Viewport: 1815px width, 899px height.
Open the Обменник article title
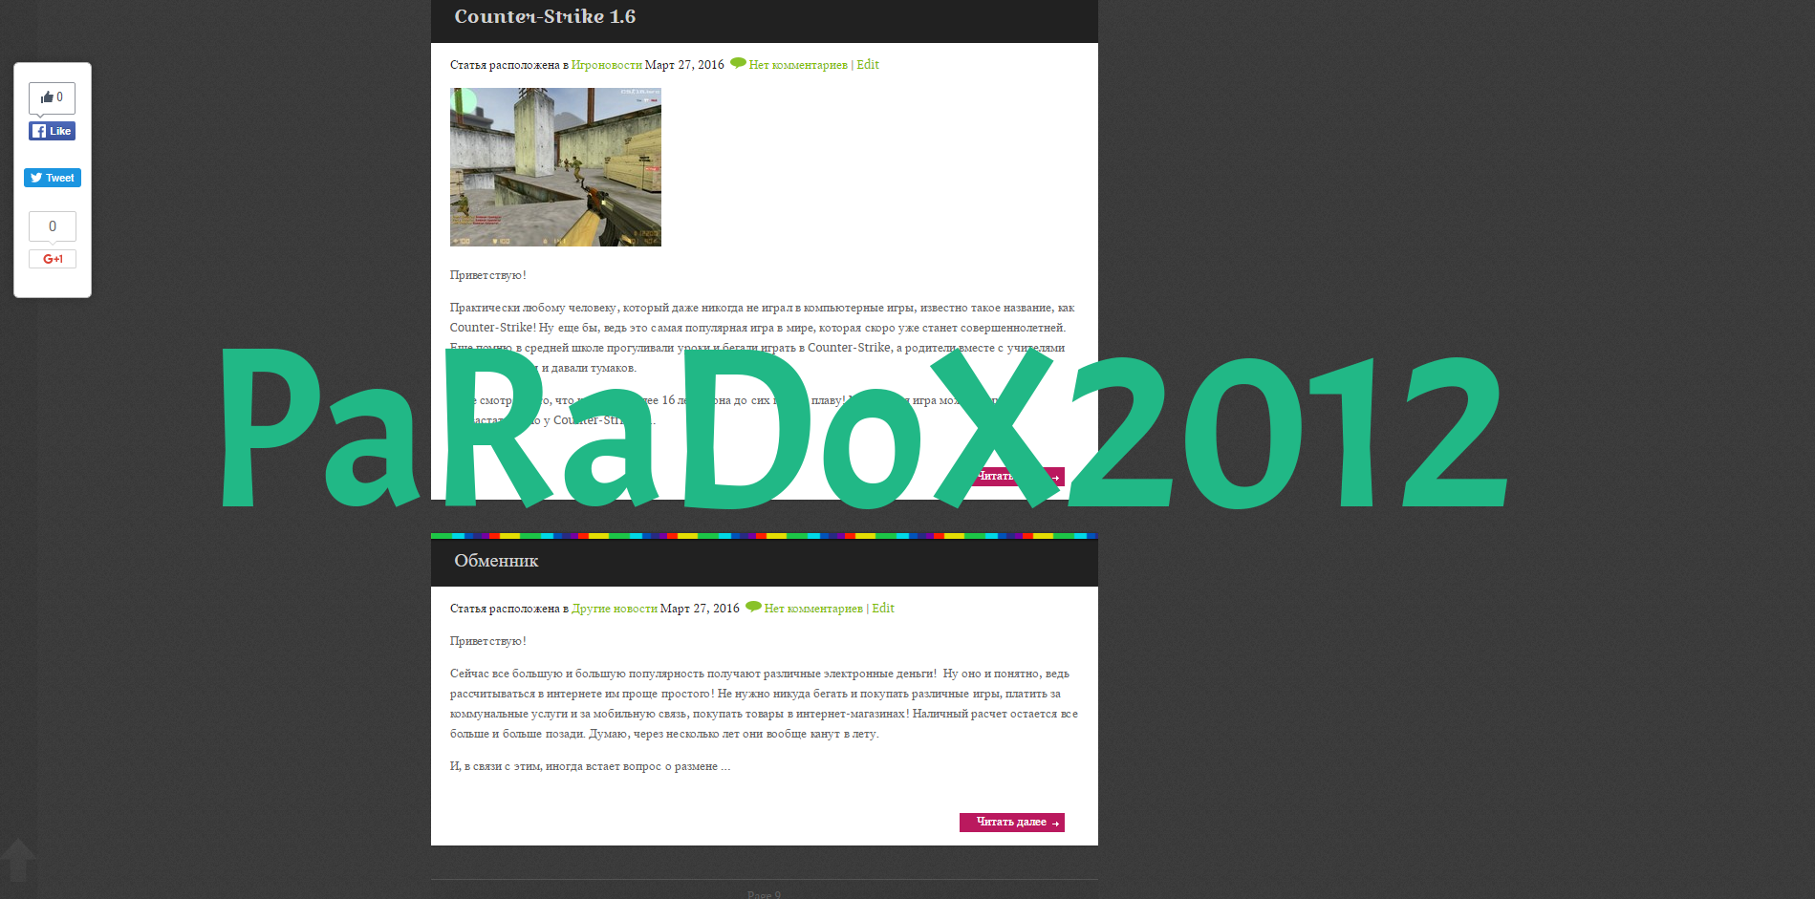click(x=496, y=561)
